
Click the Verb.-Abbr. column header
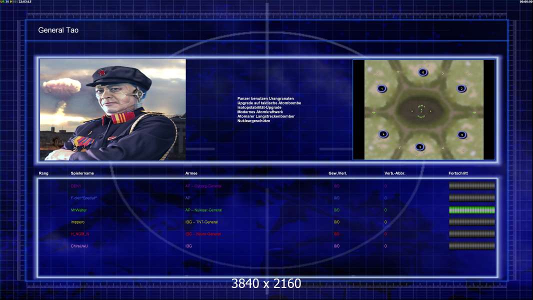click(394, 173)
